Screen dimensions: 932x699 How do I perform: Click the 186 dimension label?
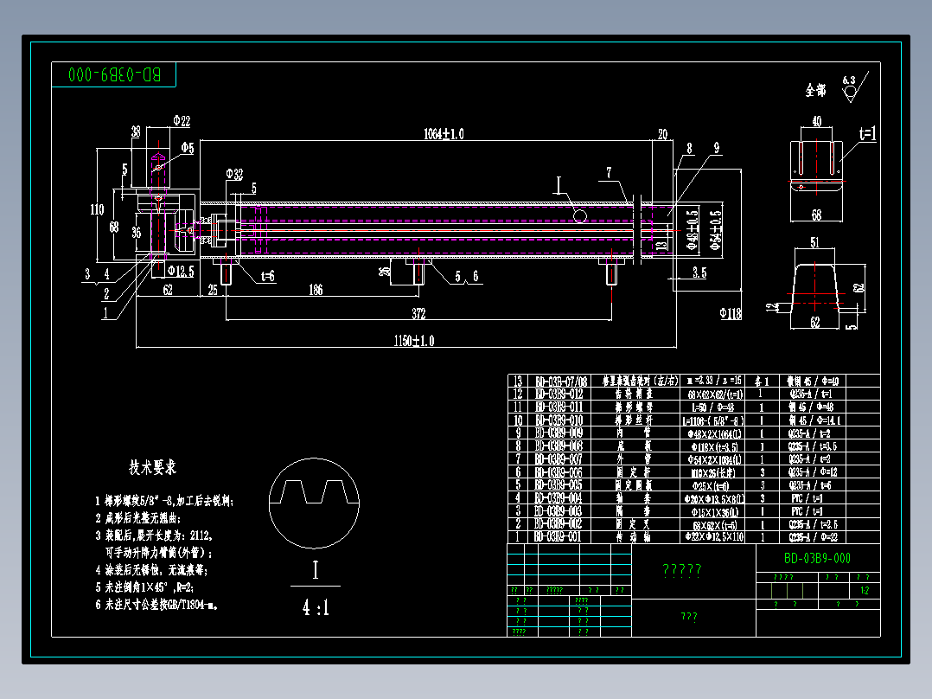pos(316,290)
